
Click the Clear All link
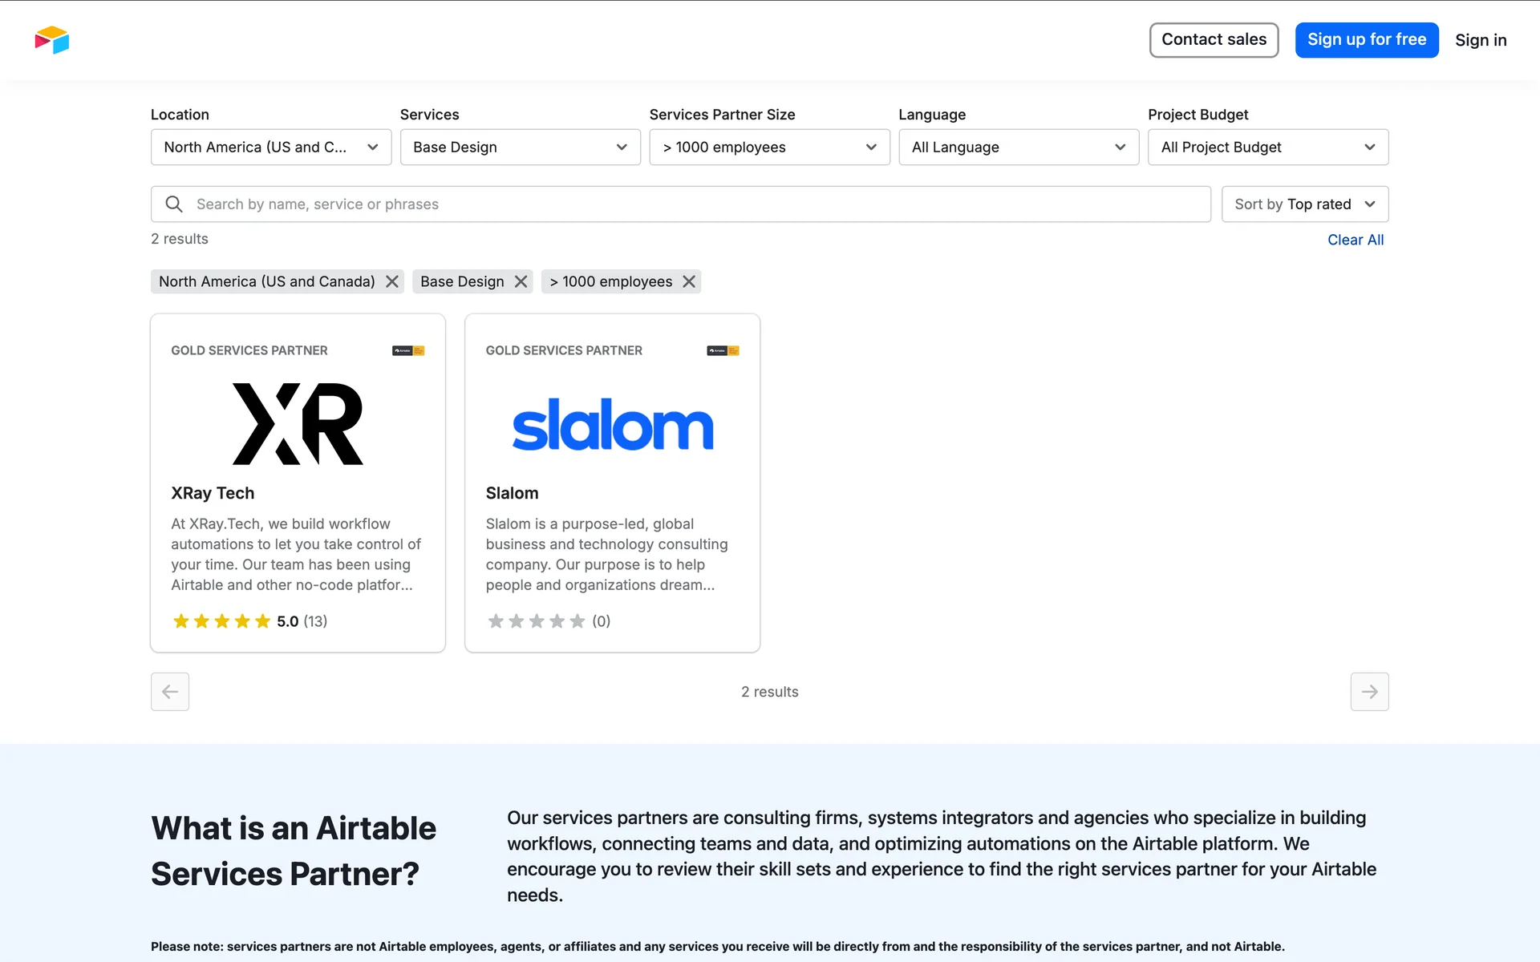tap(1355, 240)
